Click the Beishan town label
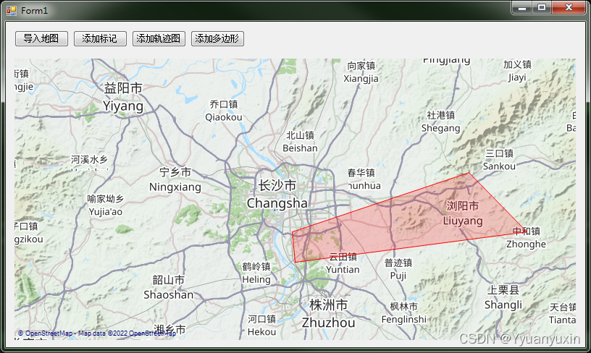Image resolution: width=591 pixels, height=353 pixels. click(300, 142)
